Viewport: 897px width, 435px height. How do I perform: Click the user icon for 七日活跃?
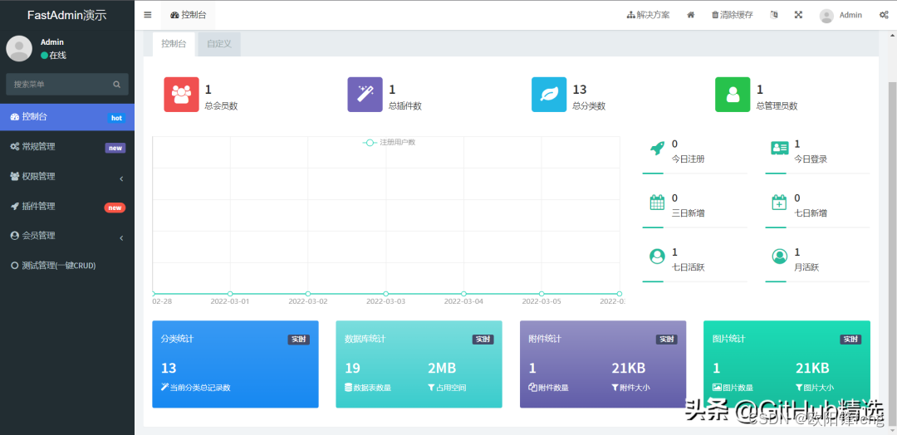[x=657, y=256]
